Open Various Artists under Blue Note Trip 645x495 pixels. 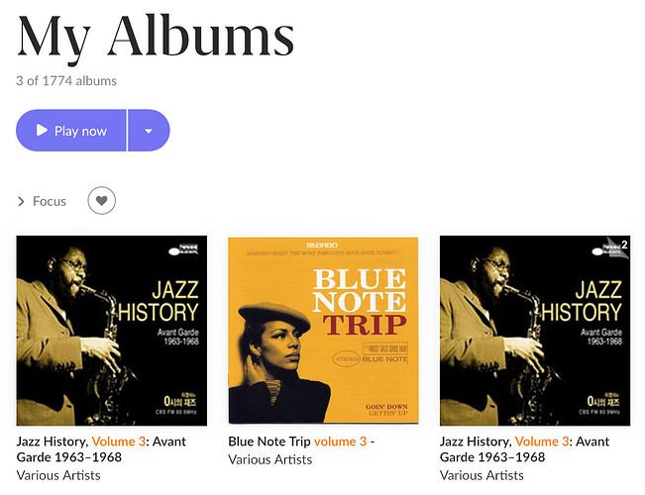269,459
